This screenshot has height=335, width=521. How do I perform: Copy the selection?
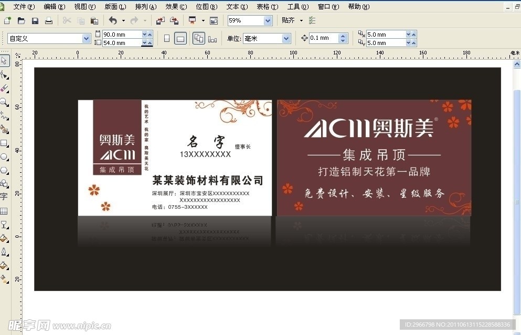81,20
